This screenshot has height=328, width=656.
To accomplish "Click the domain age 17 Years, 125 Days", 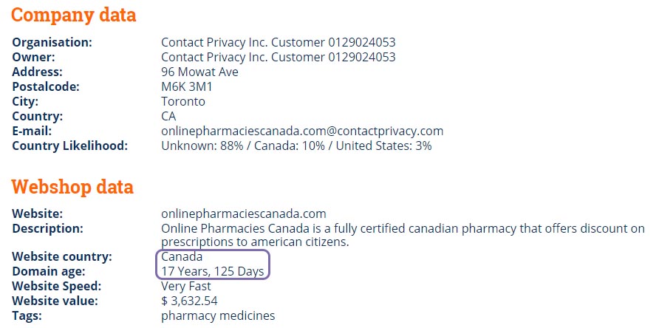I will (213, 272).
